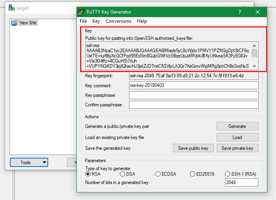Click the 'Save the generated key' text
This screenshot has height=200, width=276.
coord(108,148)
